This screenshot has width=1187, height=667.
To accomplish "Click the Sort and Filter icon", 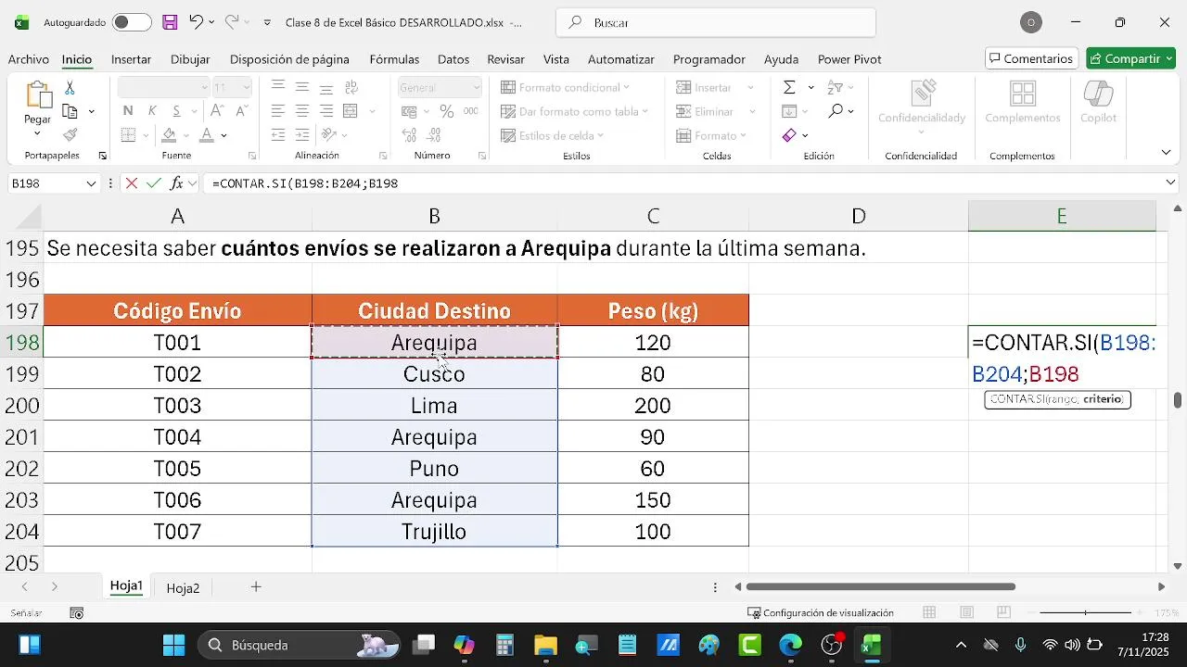I will 835,87.
